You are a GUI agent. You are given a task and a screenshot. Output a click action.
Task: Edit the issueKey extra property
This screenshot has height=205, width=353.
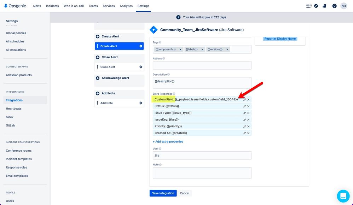click(244, 120)
